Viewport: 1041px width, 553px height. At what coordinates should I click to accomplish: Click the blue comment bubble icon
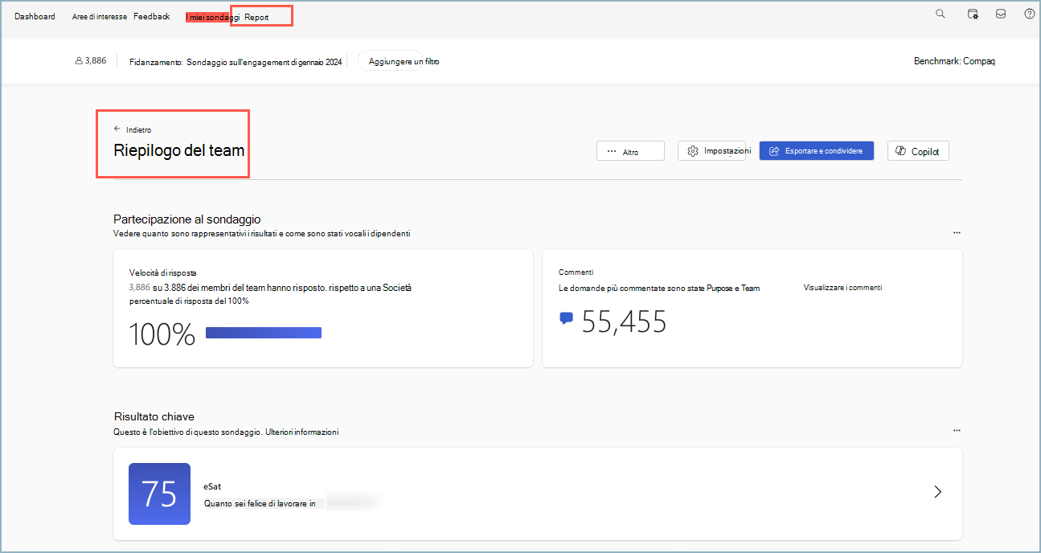[566, 318]
